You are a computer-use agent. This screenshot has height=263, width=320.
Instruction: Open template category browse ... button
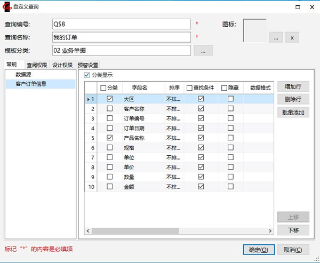tap(203, 50)
